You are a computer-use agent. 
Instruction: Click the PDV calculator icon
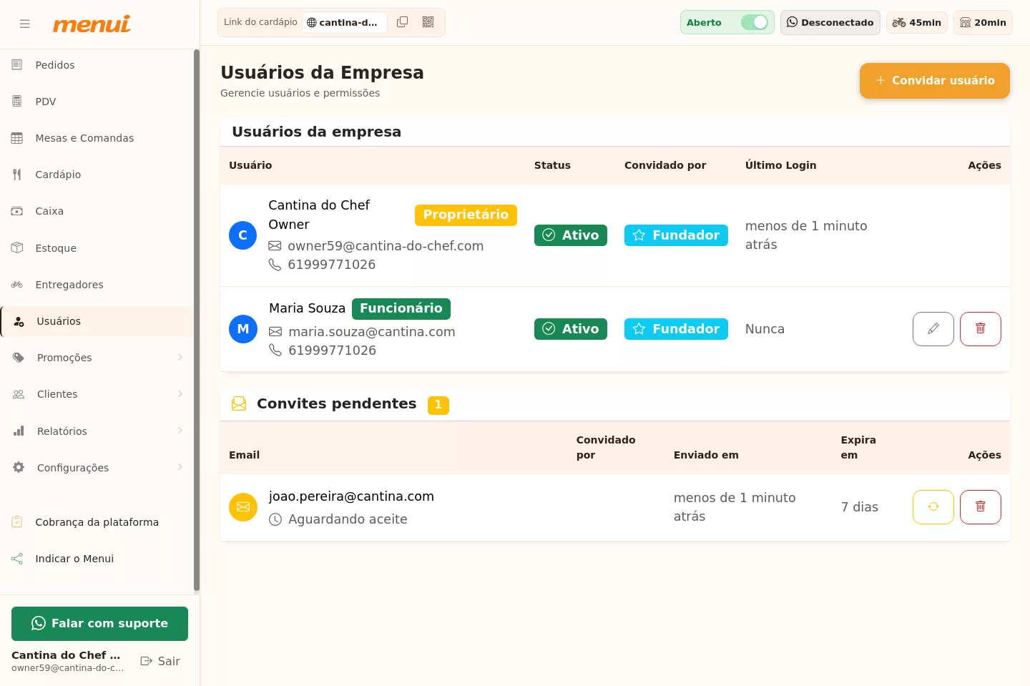[17, 102]
